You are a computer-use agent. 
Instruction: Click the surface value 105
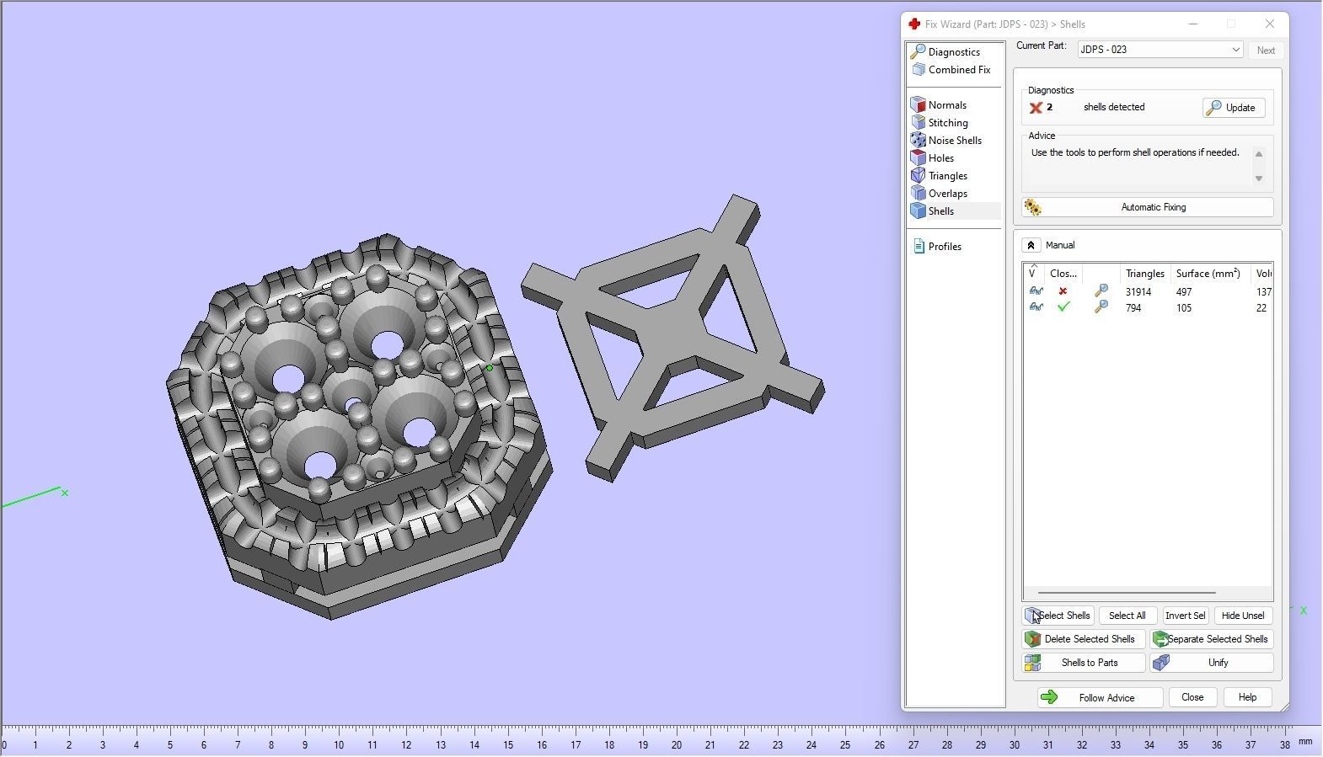pos(1184,308)
